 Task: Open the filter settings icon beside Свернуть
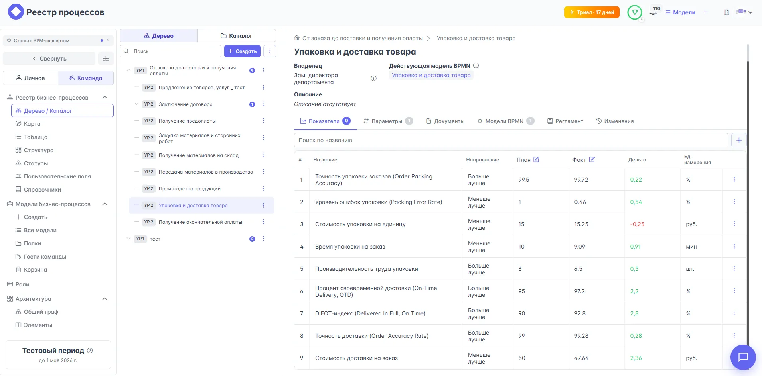tap(106, 59)
